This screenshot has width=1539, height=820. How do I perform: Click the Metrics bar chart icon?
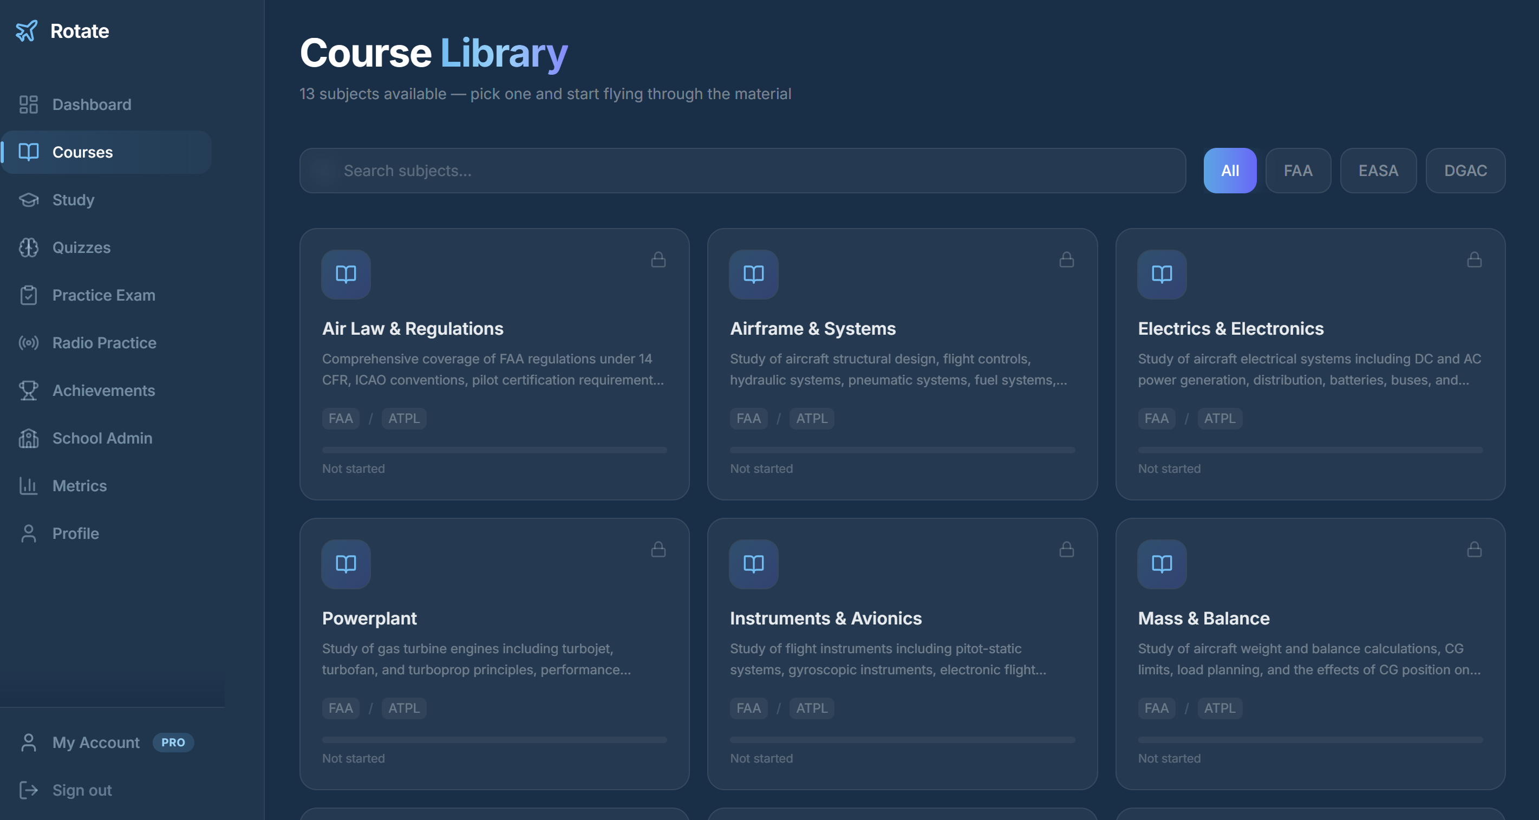pos(28,486)
